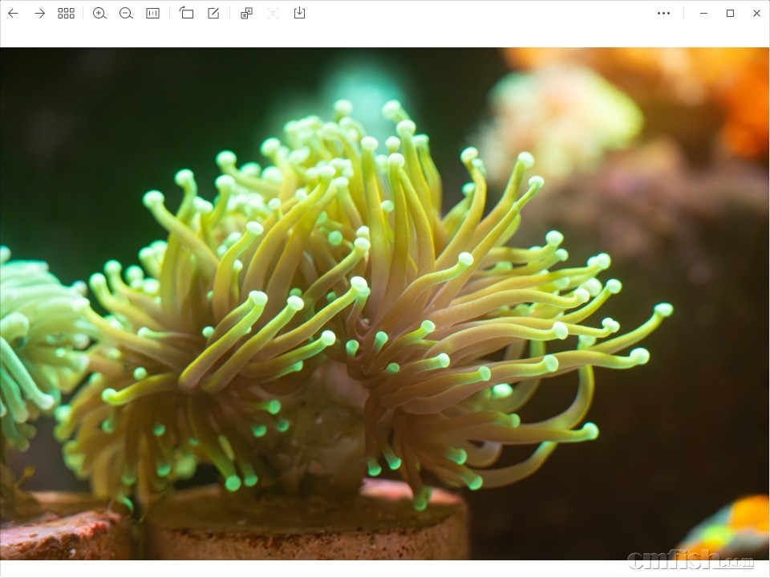Click the empty title bar area
Viewport: 770px width, 578px height.
tap(481, 13)
